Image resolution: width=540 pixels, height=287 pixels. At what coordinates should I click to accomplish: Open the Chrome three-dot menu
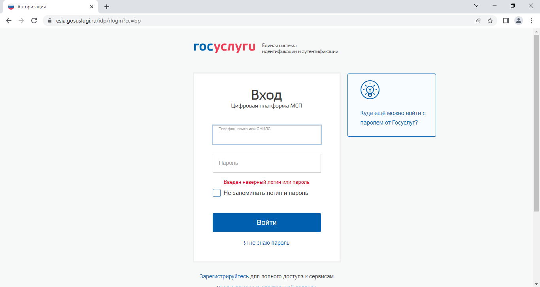(531, 21)
